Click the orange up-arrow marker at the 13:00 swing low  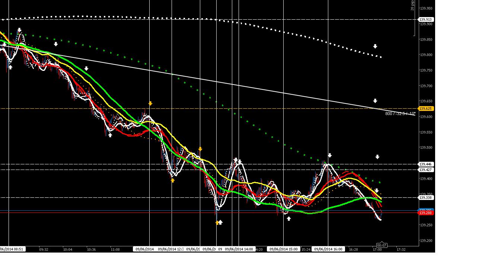click(217, 222)
